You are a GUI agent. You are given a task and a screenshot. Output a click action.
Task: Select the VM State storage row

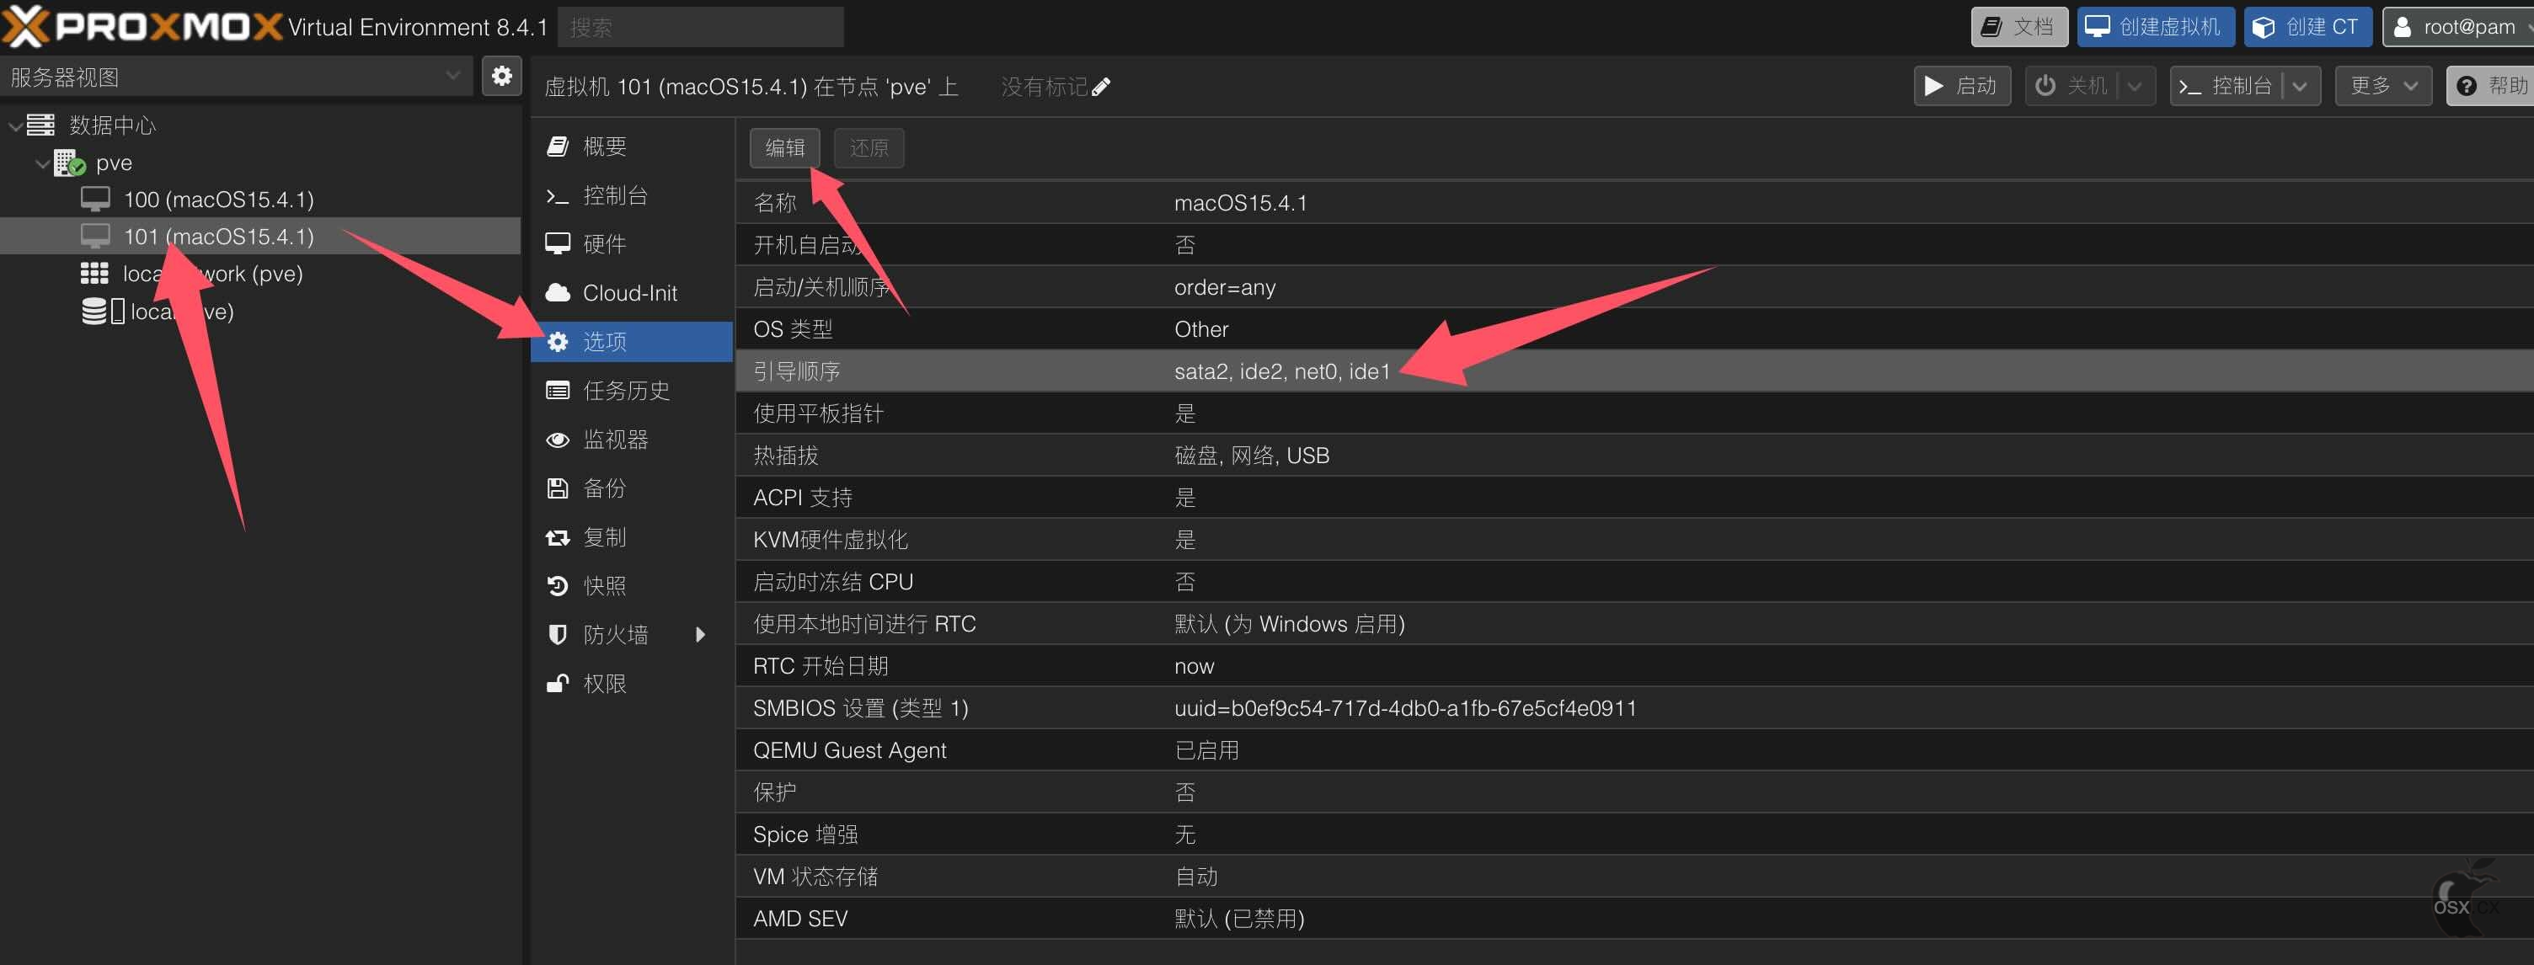(x=1634, y=877)
